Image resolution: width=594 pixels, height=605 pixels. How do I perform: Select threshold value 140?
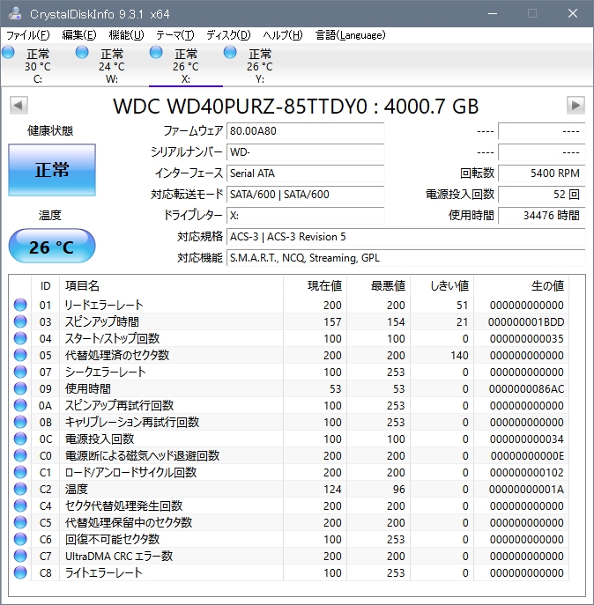(x=459, y=356)
